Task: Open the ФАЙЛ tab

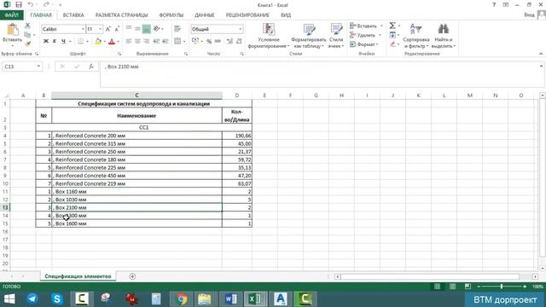Action: click(11, 15)
